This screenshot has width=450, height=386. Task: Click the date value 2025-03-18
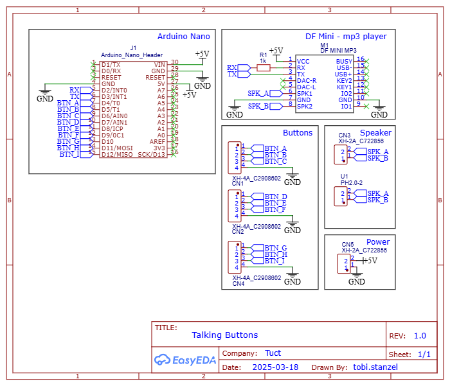coord(276,368)
